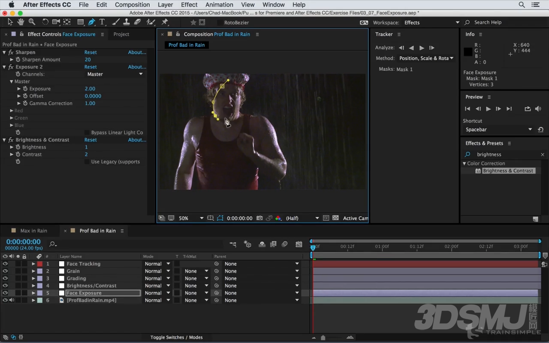This screenshot has height=343, width=549.
Task: Select the Brush tool
Action: (x=116, y=22)
